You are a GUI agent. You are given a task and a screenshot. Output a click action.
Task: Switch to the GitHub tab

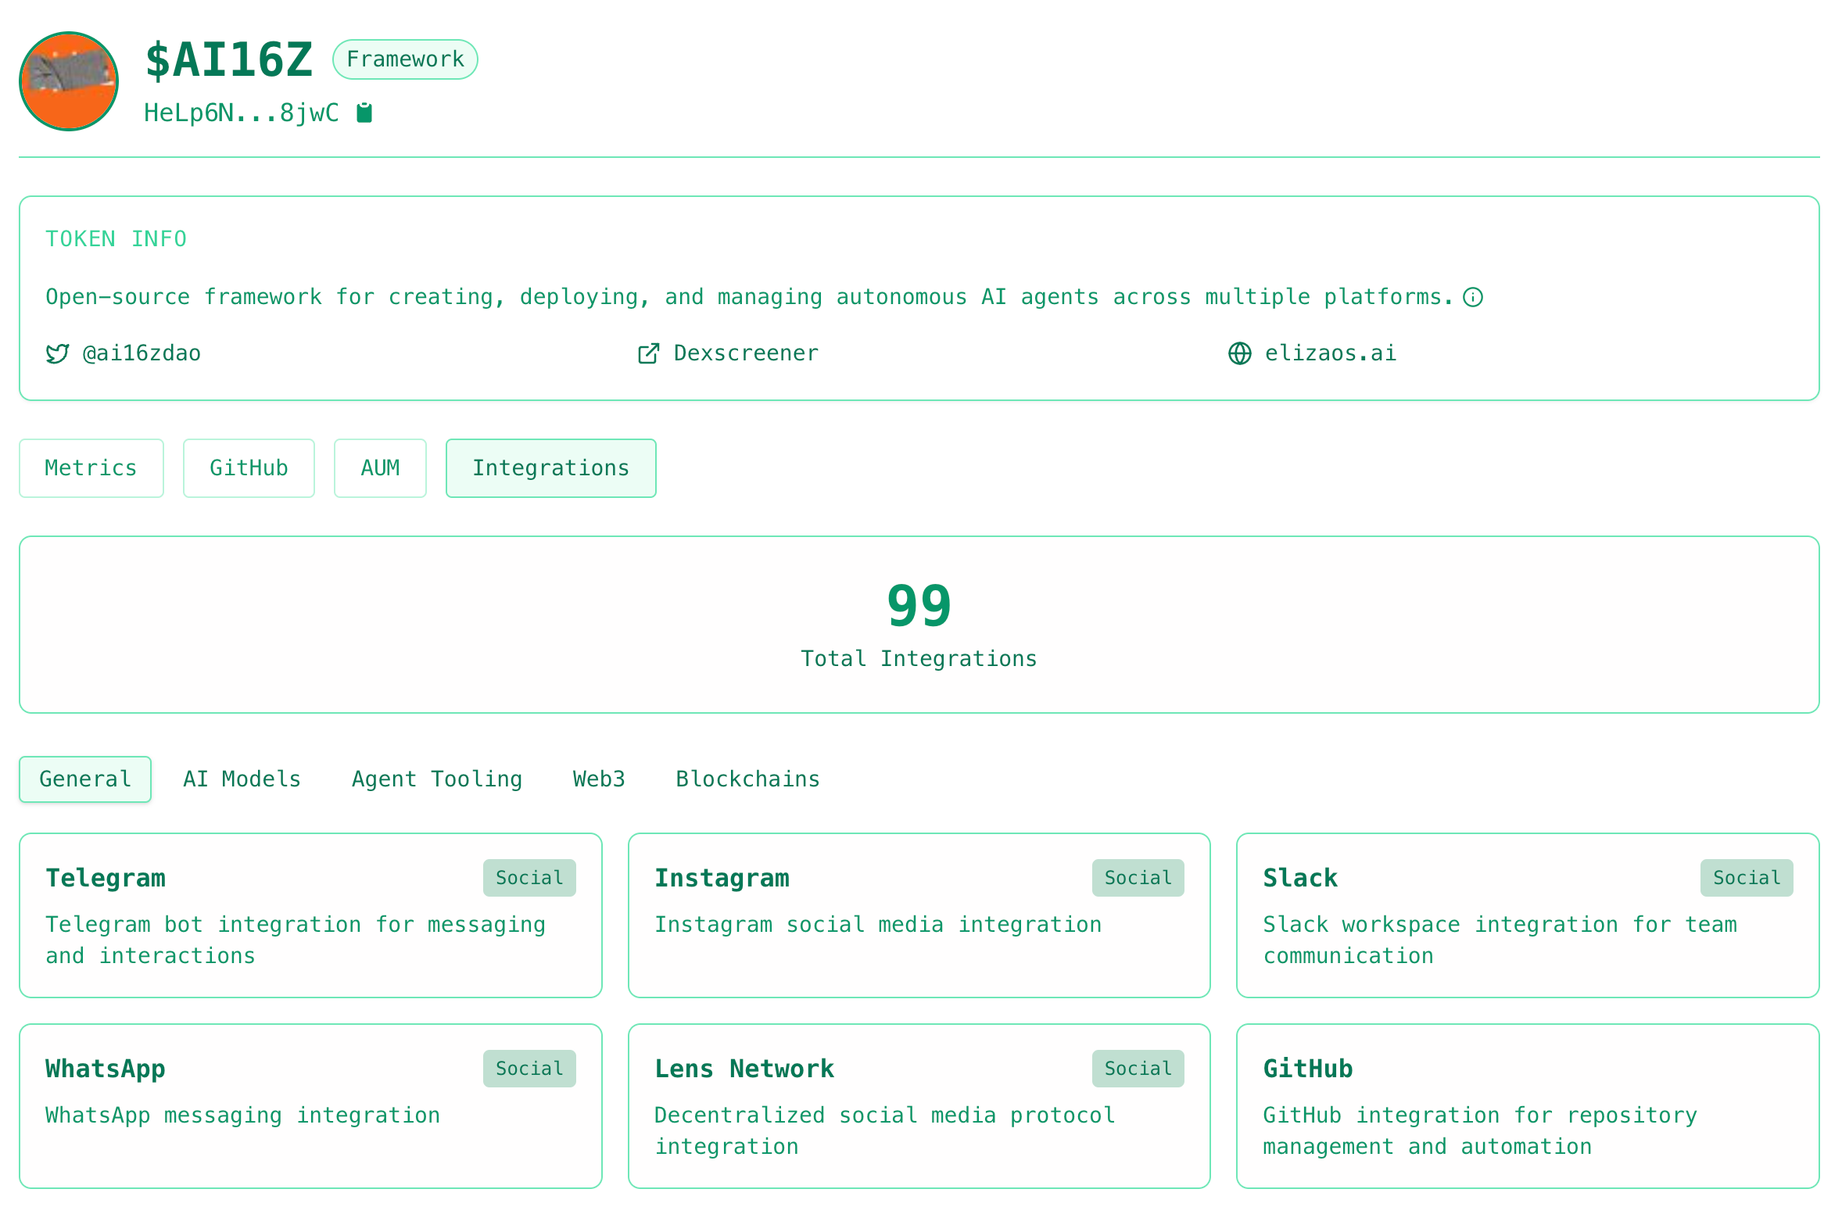pos(249,468)
